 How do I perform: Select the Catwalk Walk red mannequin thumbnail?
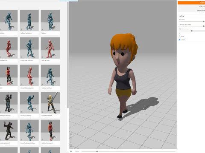click(x=9, y=48)
